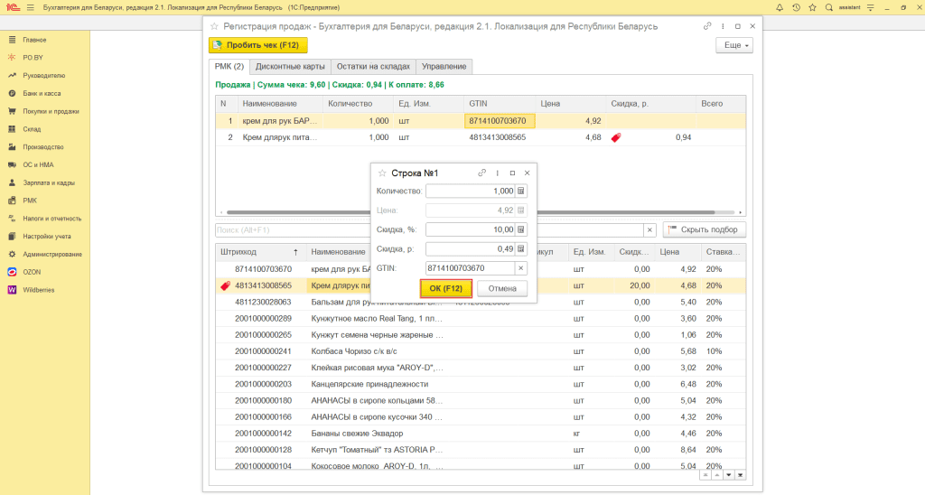Open Главное in the sidebar
This screenshot has height=495, width=925.
pos(34,40)
